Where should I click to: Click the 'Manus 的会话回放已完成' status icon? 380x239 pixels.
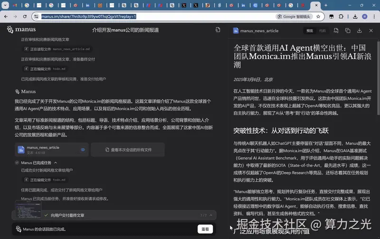point(19,229)
